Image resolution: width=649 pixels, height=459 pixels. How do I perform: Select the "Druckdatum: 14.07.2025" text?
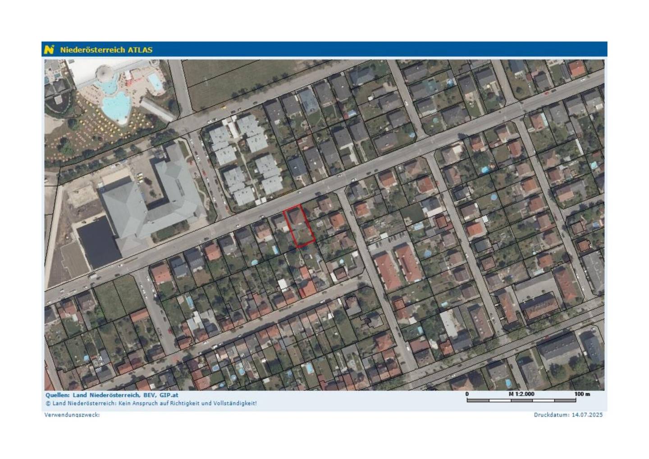pos(568,415)
